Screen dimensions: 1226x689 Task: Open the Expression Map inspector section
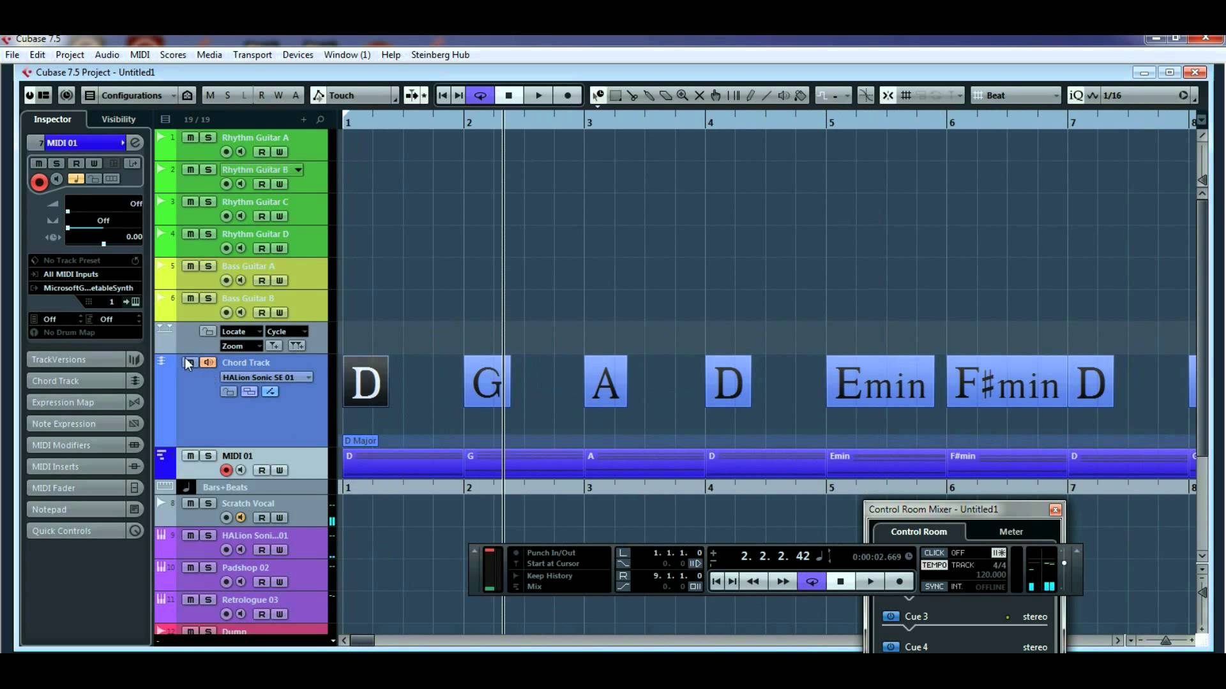point(76,403)
